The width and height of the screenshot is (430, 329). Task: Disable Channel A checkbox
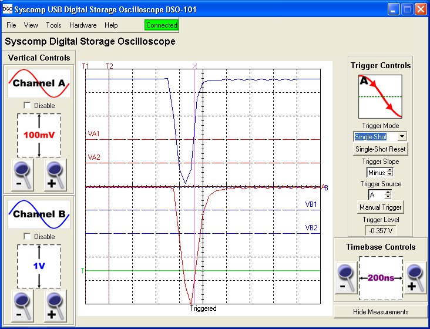point(27,105)
